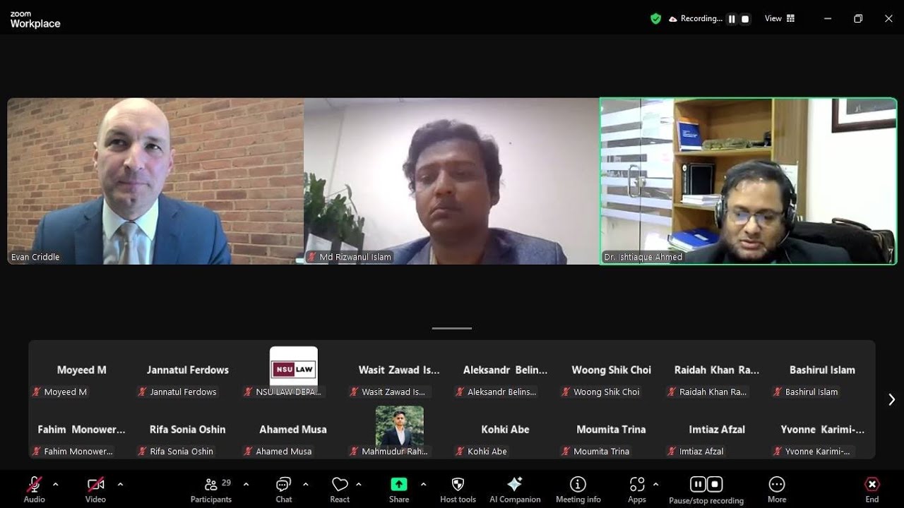Pause recording from top bar

[732, 19]
